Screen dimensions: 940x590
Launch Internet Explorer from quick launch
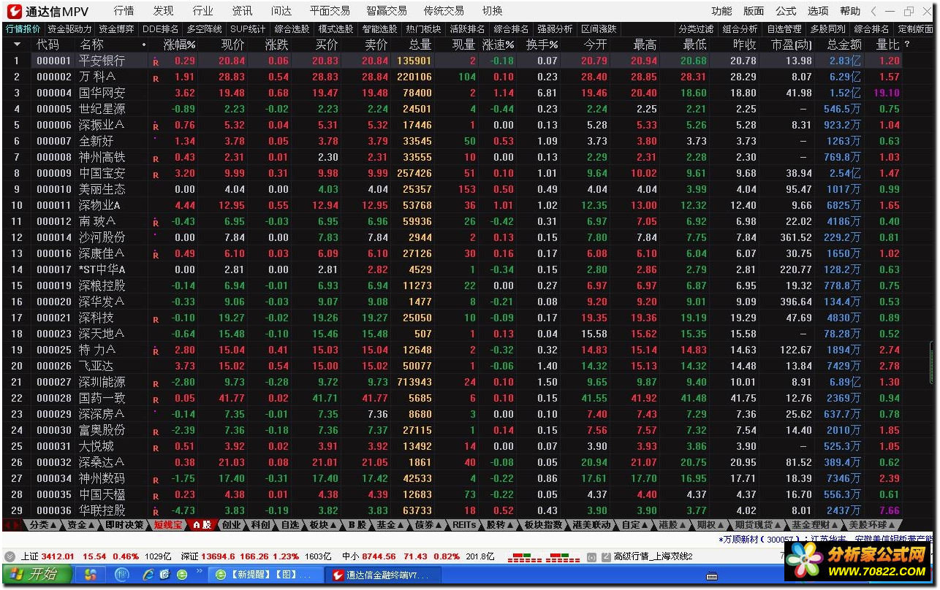[x=149, y=574]
